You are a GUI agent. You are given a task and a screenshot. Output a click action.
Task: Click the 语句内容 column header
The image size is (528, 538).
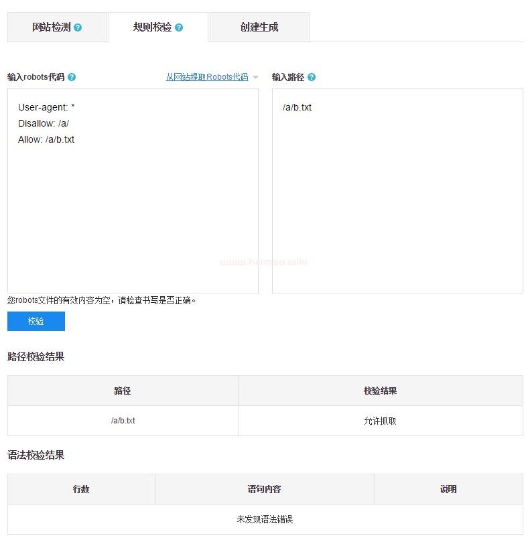point(264,489)
